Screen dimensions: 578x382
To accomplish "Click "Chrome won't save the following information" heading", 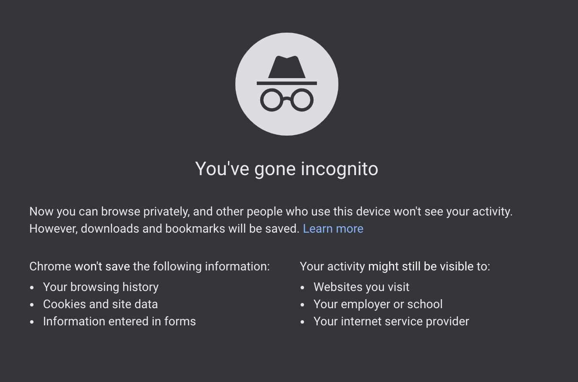I will [149, 267].
